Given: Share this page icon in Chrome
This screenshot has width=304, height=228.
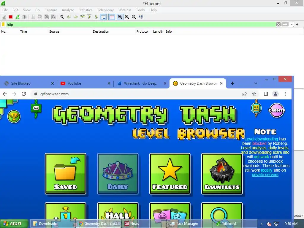Looking at the screenshot, I should click(245, 94).
